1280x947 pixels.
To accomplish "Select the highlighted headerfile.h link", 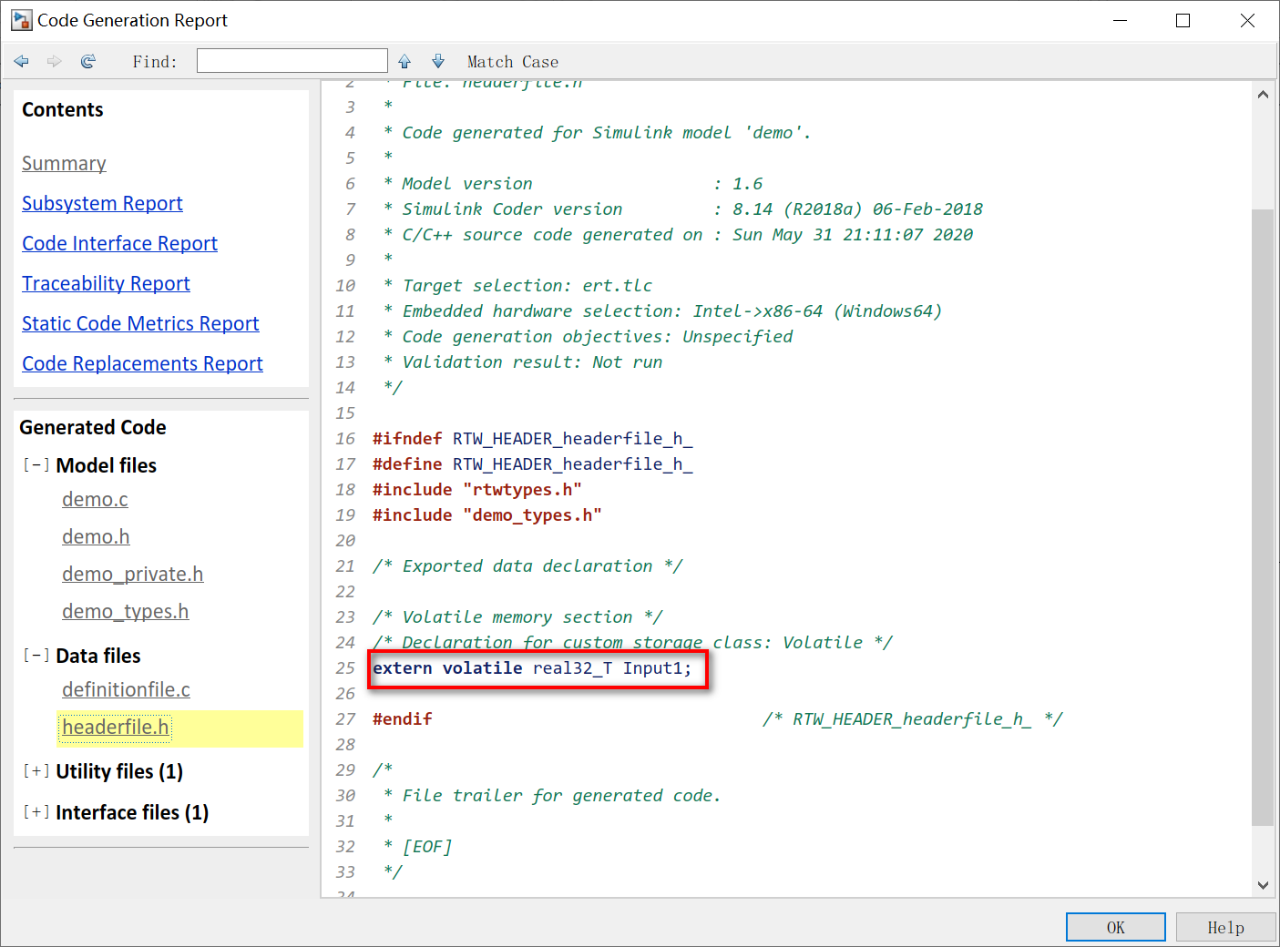I will [115, 728].
